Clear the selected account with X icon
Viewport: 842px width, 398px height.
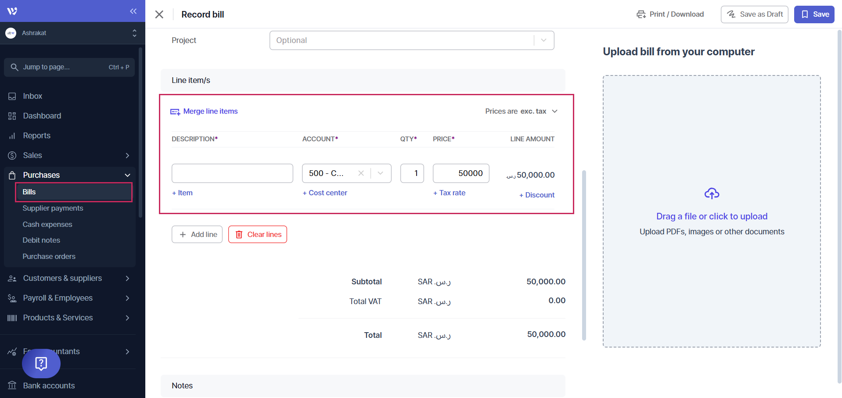tap(361, 173)
